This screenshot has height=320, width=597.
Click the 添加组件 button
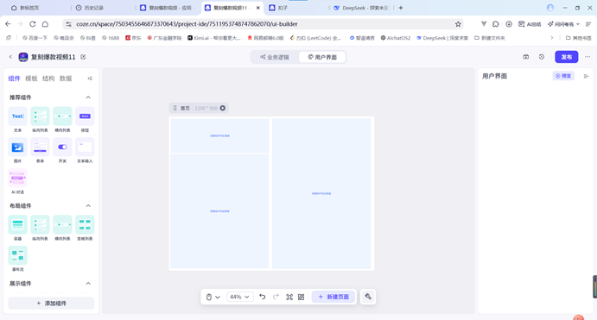point(51,304)
